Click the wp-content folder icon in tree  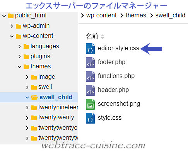coord(19,36)
